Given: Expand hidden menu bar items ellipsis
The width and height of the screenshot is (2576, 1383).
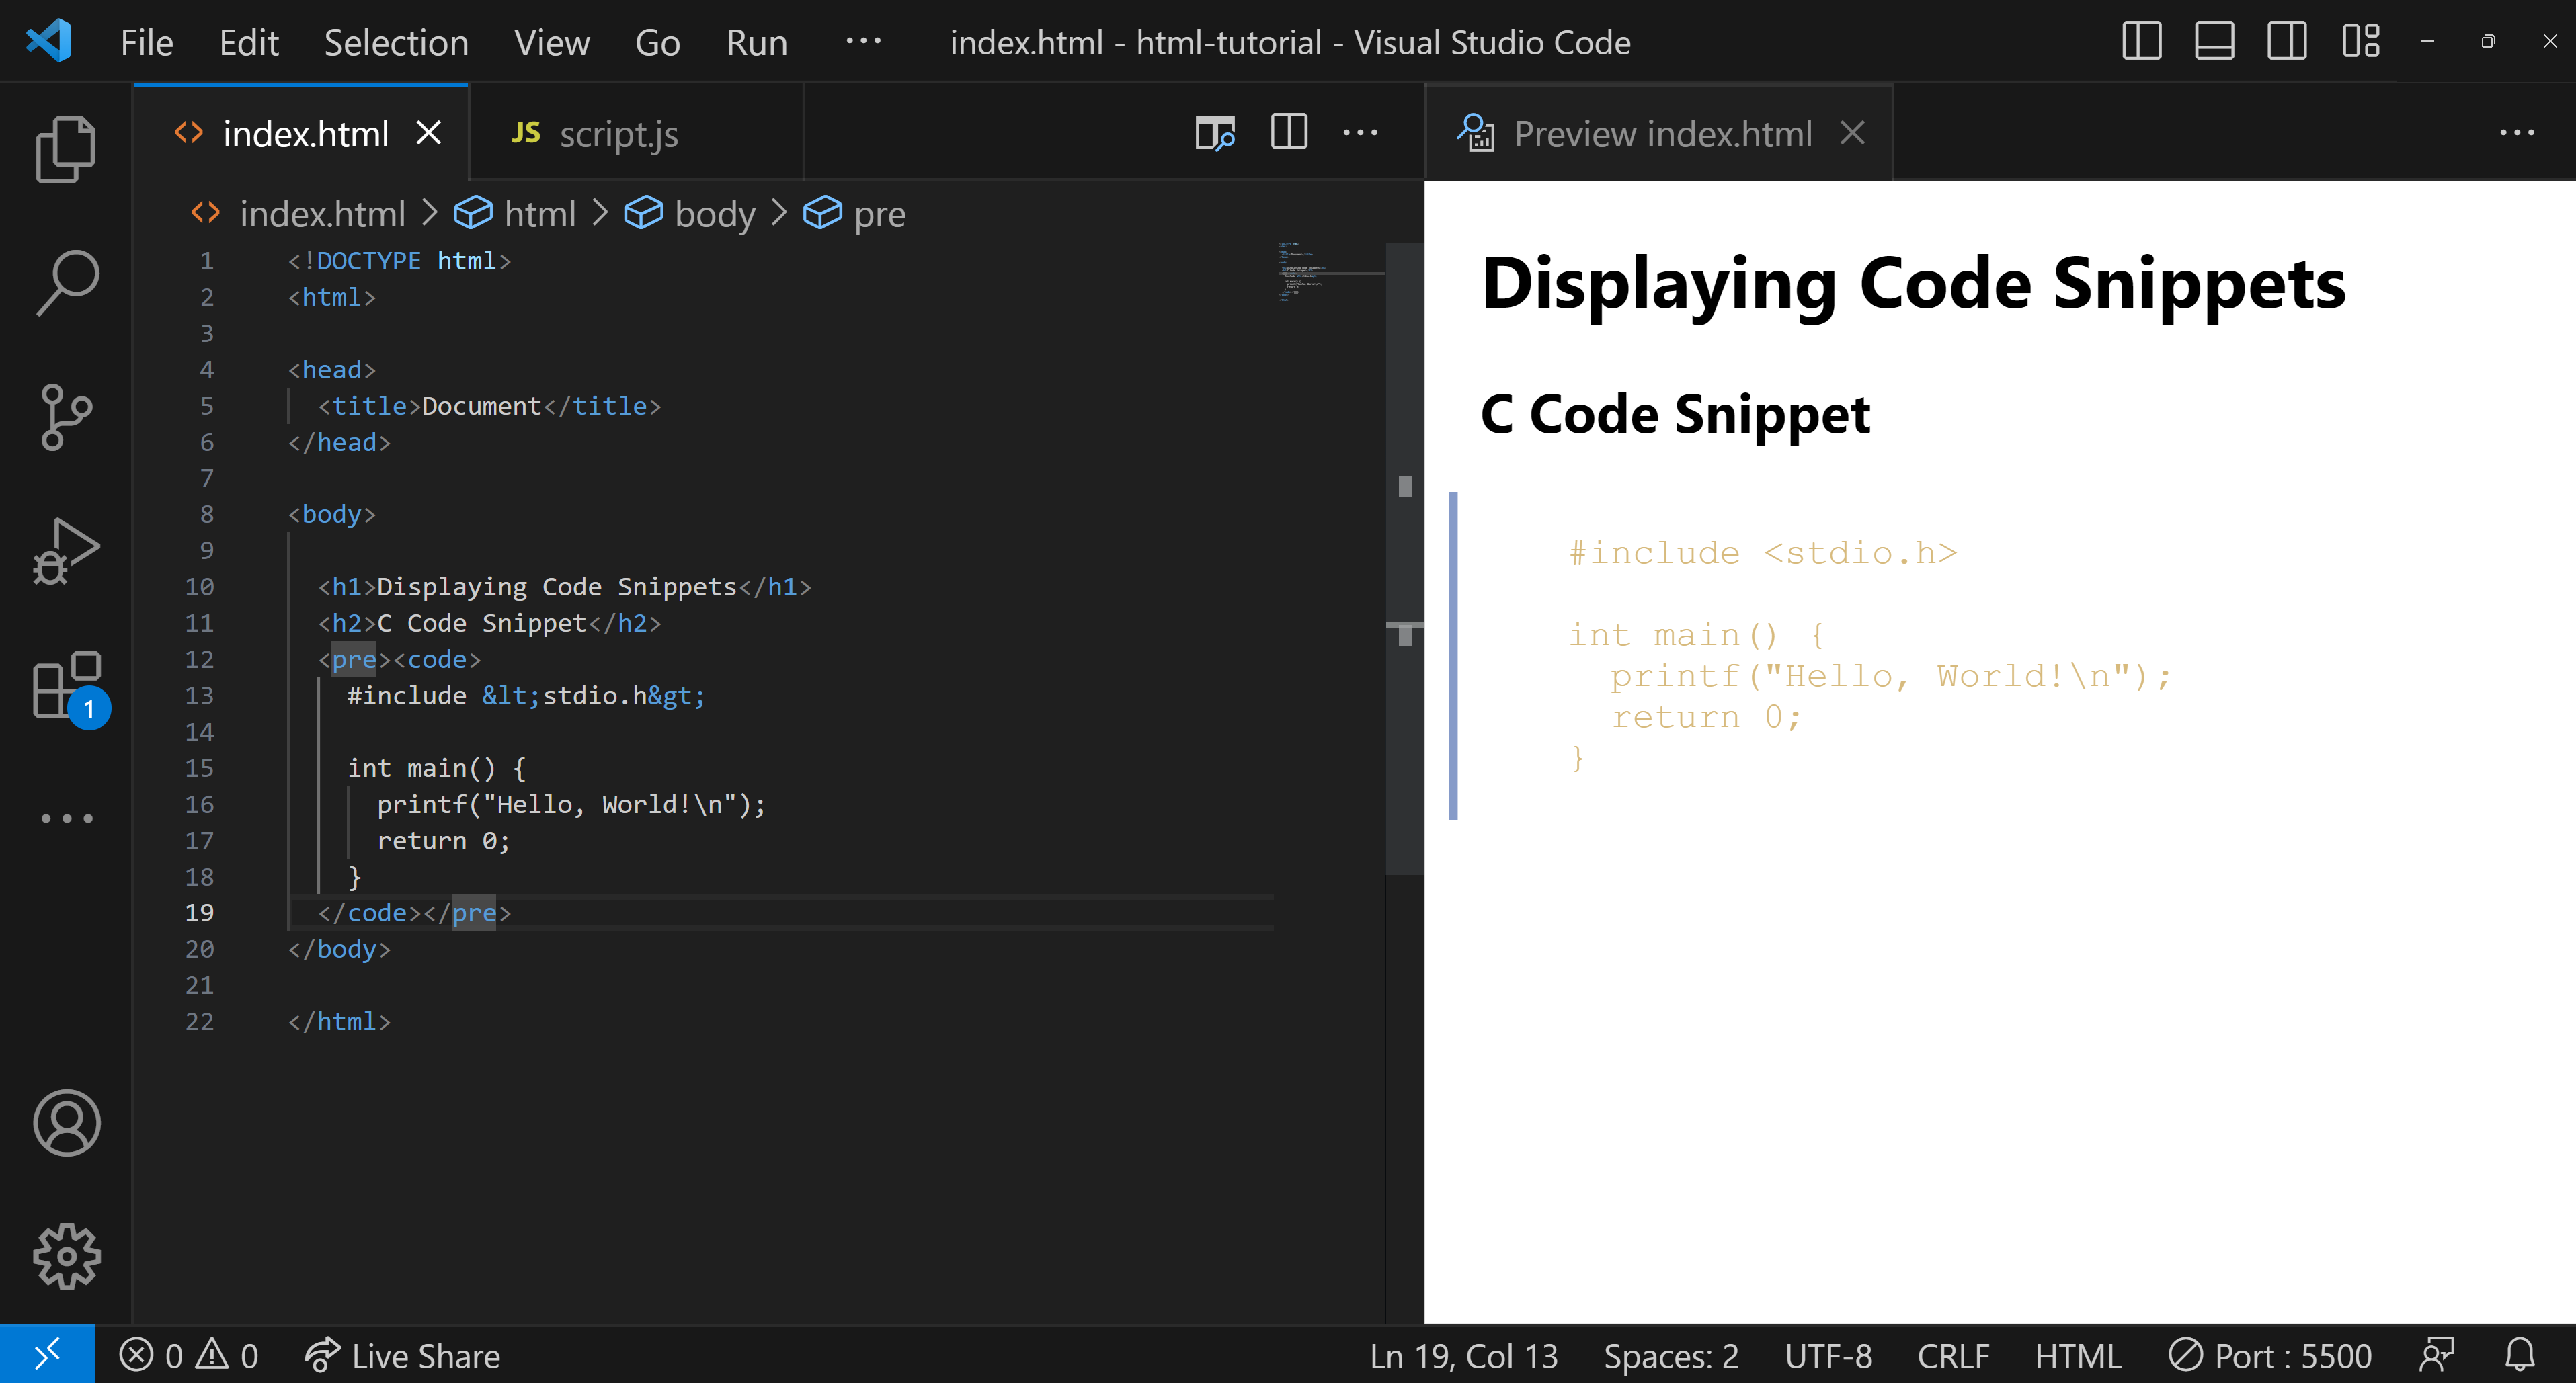Looking at the screenshot, I should click(863, 42).
